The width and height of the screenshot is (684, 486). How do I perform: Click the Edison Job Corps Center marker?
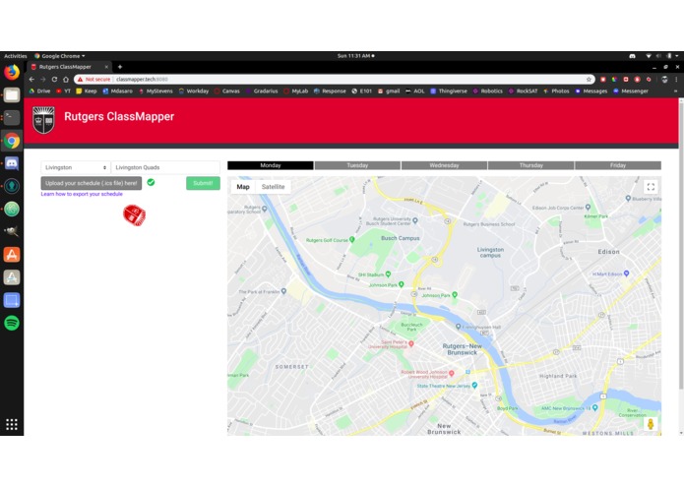(x=588, y=207)
